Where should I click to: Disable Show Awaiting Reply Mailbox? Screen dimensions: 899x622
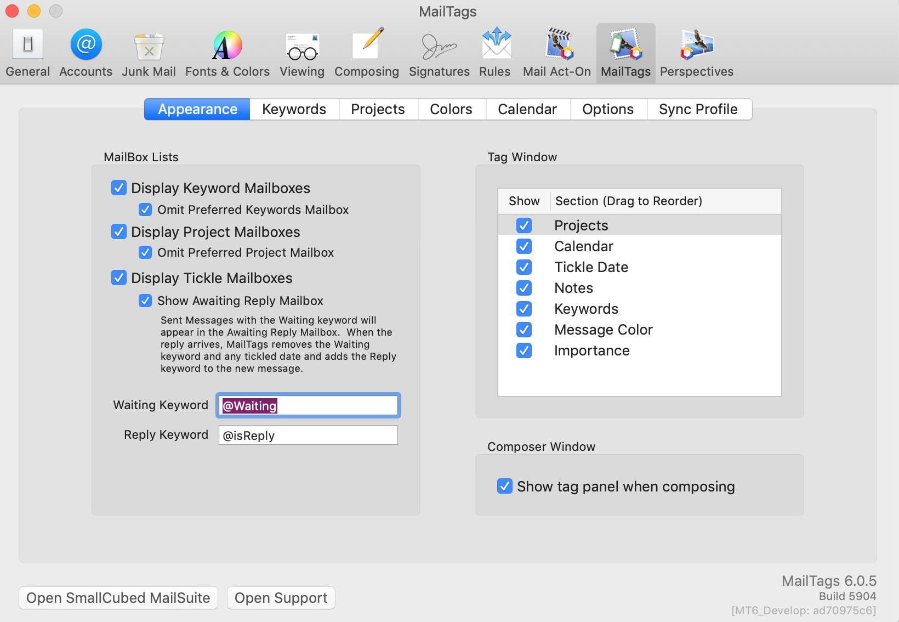click(x=145, y=301)
